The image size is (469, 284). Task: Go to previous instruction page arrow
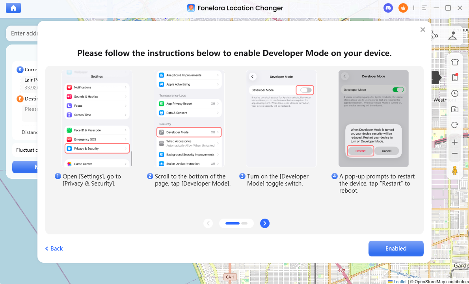pos(208,223)
